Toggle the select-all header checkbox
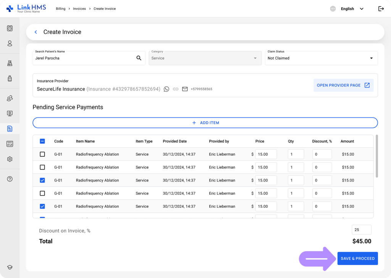 [42, 141]
